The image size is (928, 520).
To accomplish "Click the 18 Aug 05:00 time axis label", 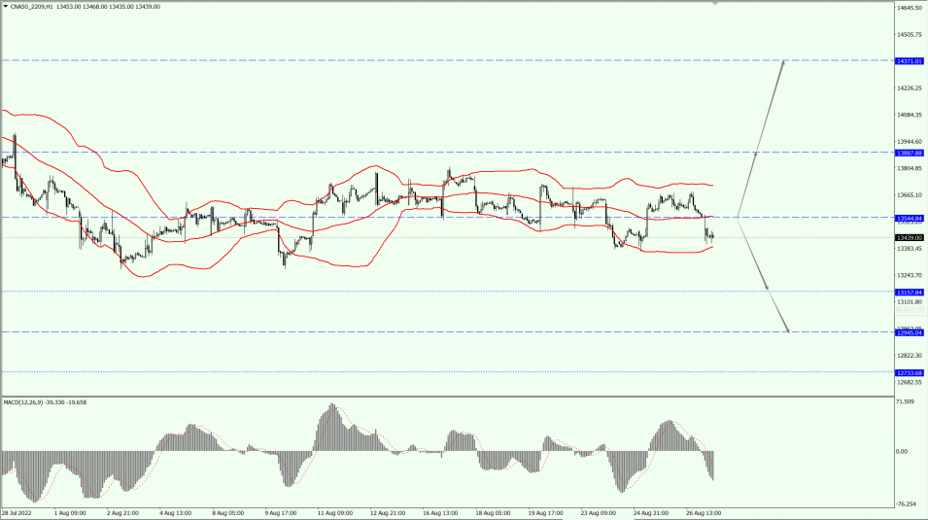I will (493, 512).
